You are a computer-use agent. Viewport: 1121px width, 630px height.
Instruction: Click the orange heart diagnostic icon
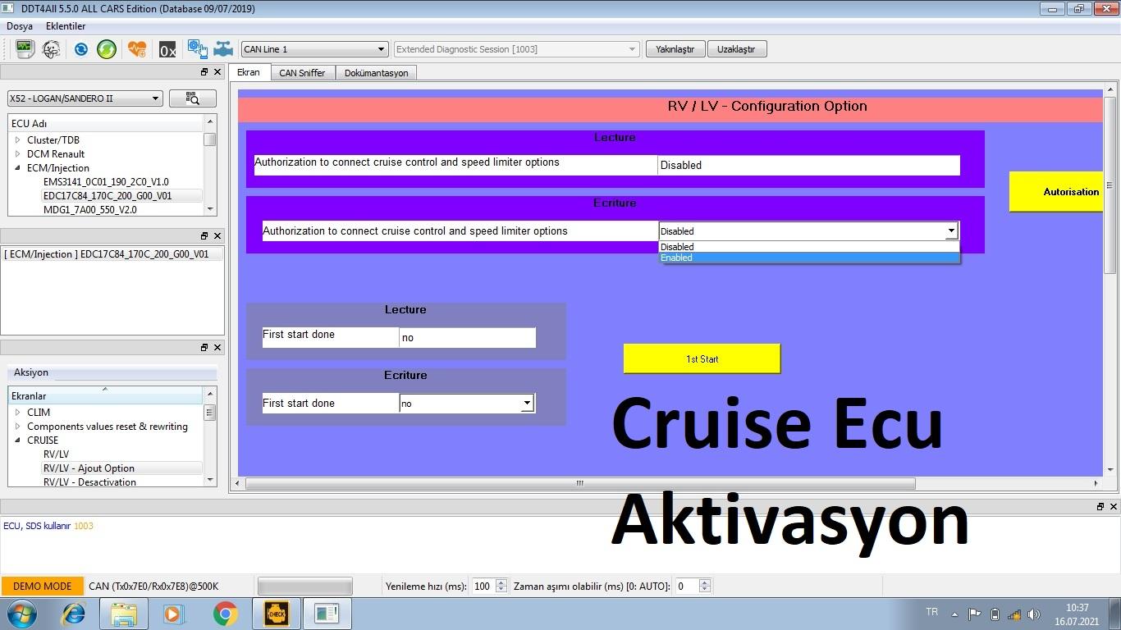(137, 49)
